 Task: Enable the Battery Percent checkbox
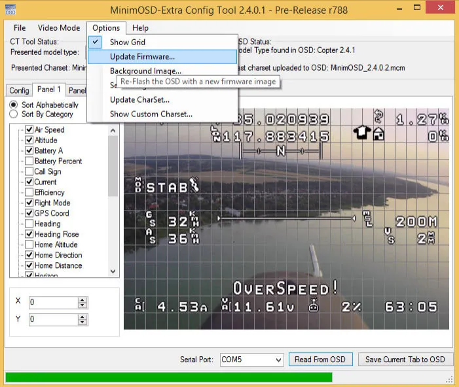click(x=29, y=161)
